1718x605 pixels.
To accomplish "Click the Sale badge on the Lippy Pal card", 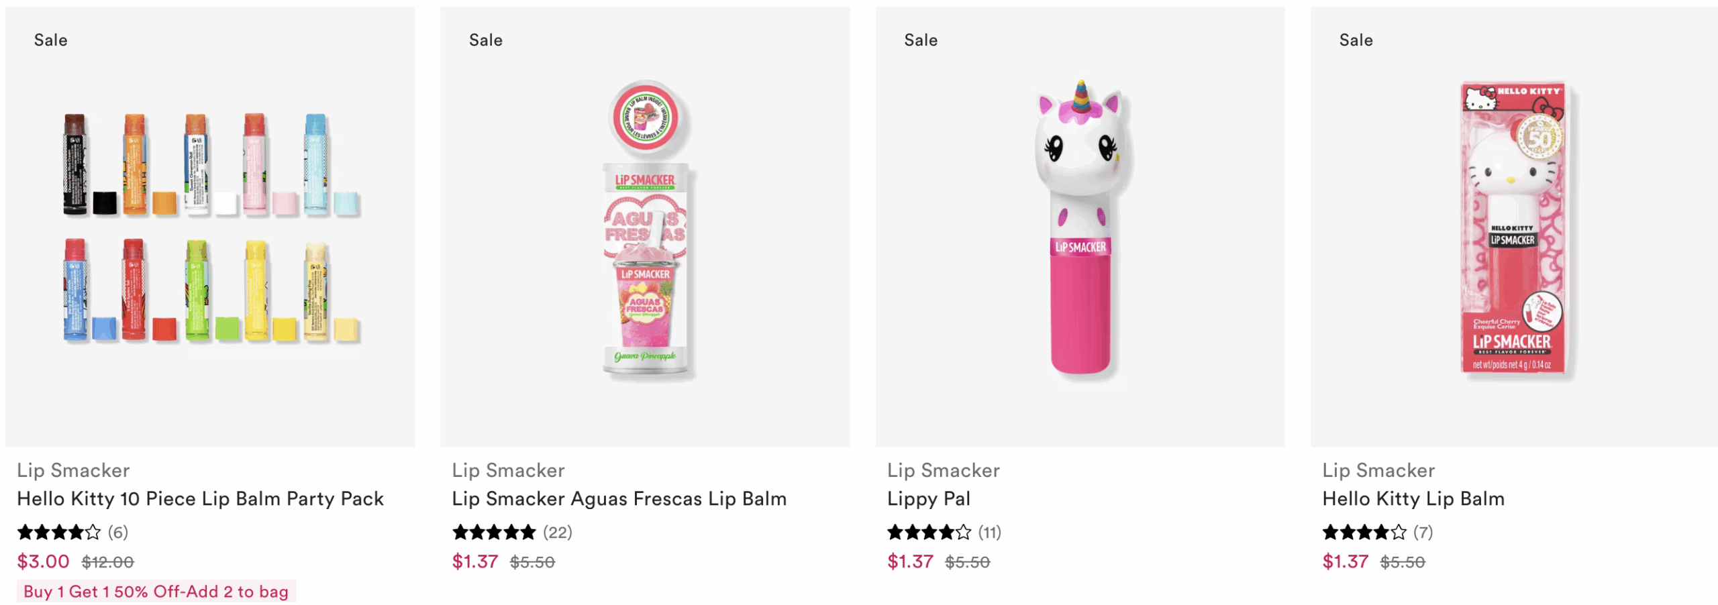I will click(x=921, y=40).
